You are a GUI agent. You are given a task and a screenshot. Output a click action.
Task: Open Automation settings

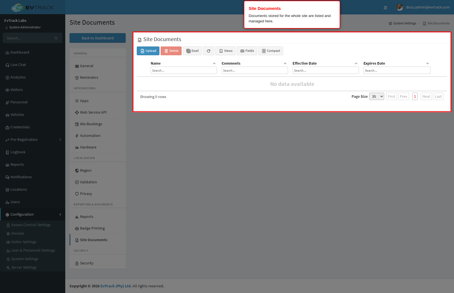(98, 136)
